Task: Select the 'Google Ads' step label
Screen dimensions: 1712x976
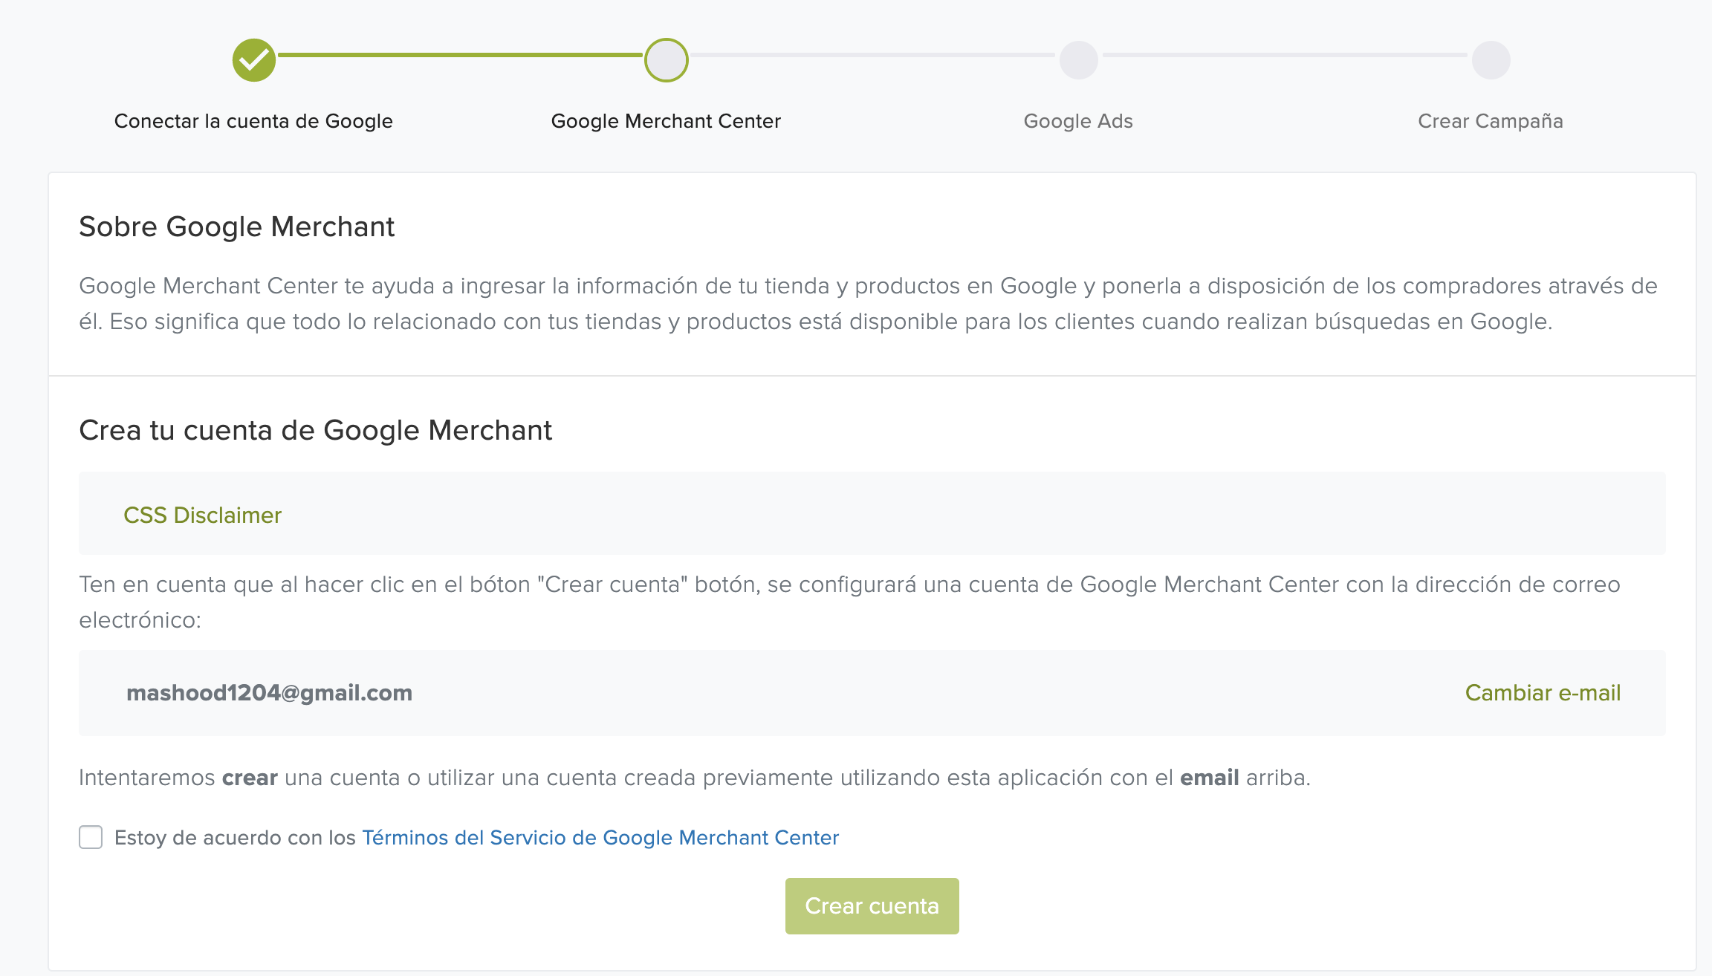Action: (x=1078, y=121)
